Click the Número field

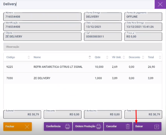42,17
